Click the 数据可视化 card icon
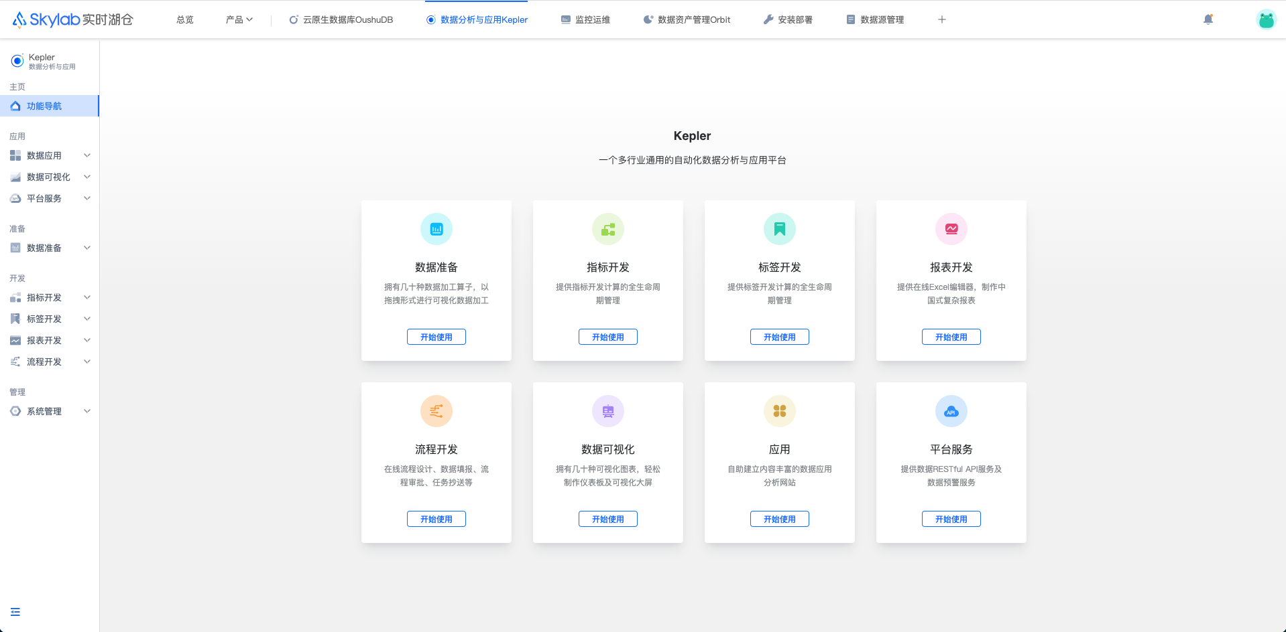This screenshot has height=632, width=1286. pos(608,411)
